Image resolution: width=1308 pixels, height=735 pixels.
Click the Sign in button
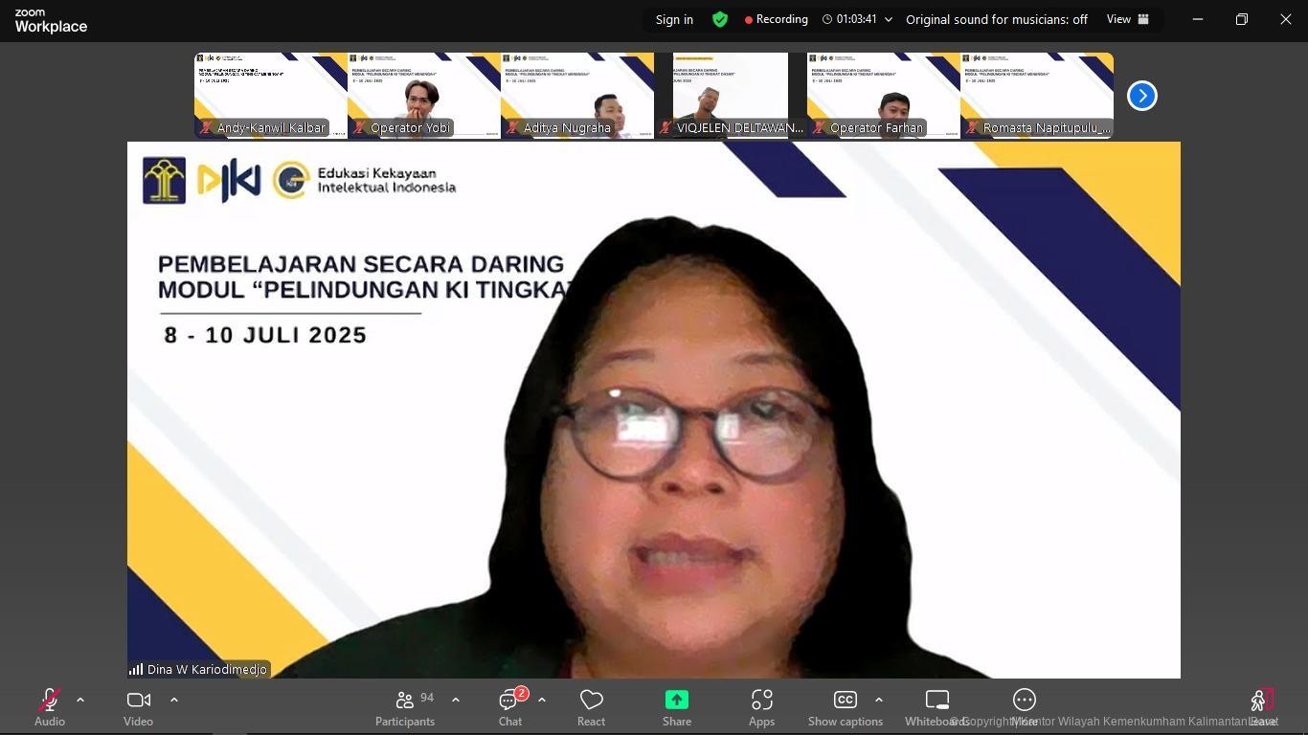click(x=674, y=19)
